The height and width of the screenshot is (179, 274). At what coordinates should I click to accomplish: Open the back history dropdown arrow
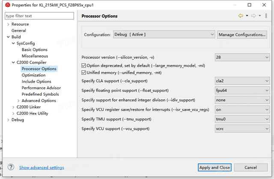coord(247,16)
